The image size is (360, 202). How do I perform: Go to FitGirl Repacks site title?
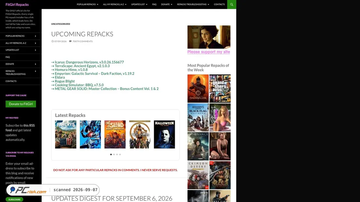coord(17,5)
